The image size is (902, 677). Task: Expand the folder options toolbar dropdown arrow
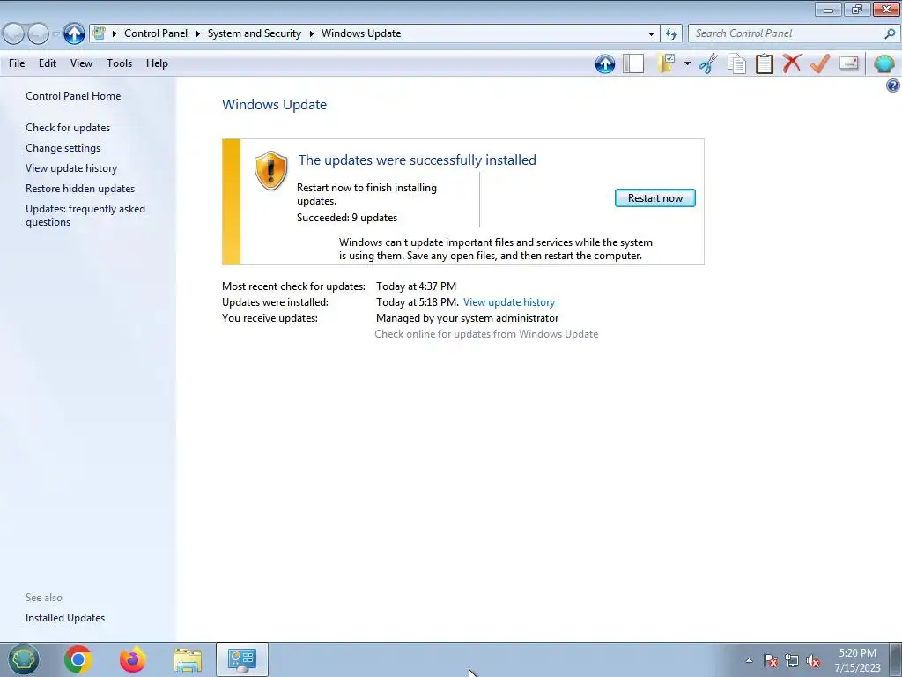tap(687, 63)
